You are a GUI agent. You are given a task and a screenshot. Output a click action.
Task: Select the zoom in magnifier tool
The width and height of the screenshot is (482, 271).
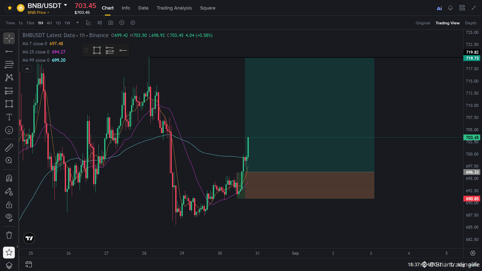click(9, 161)
